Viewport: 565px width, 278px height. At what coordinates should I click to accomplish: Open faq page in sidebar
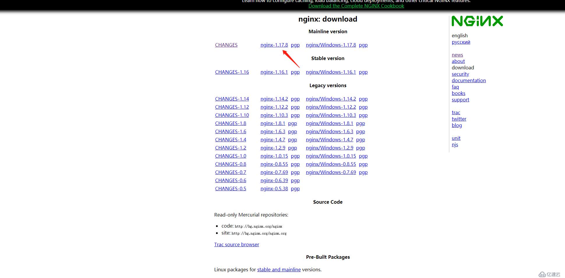455,87
